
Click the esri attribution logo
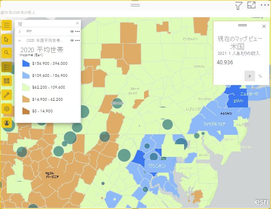(x=262, y=201)
